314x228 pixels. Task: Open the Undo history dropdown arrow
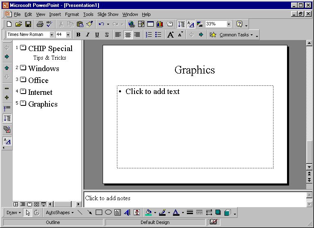click(108, 25)
